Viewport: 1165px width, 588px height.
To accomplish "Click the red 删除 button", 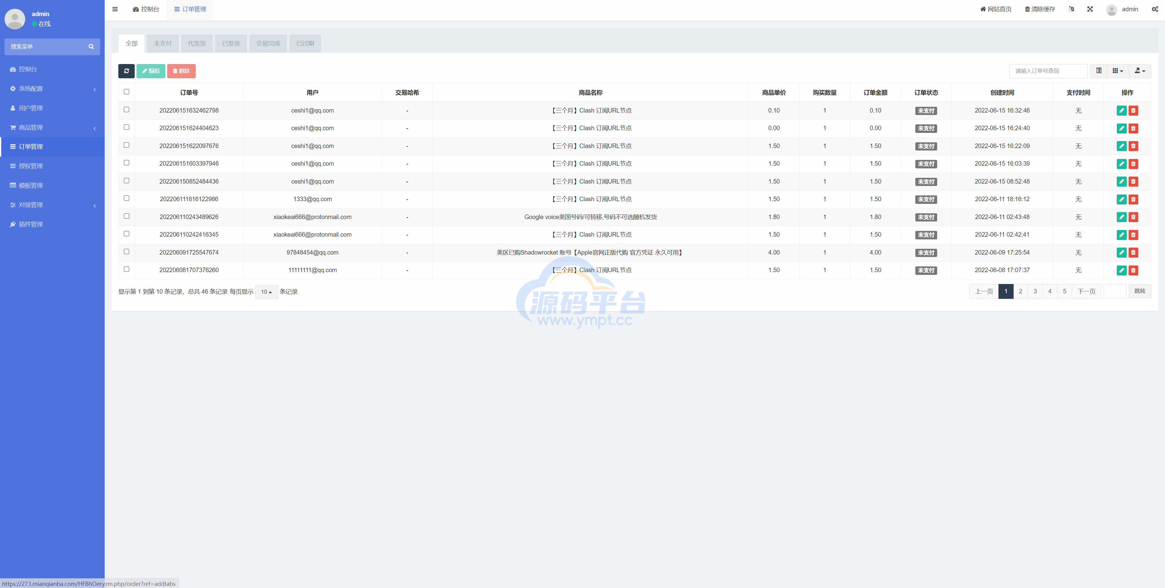I will (181, 71).
